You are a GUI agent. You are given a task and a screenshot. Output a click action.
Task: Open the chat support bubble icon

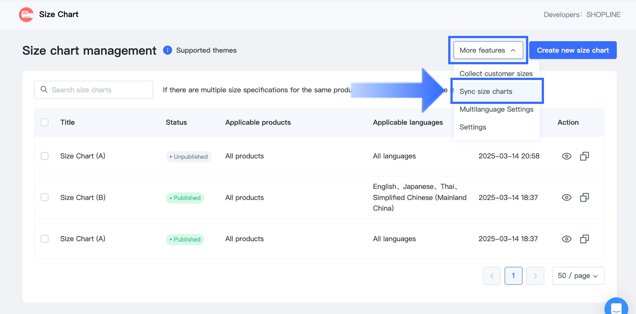[x=616, y=308]
